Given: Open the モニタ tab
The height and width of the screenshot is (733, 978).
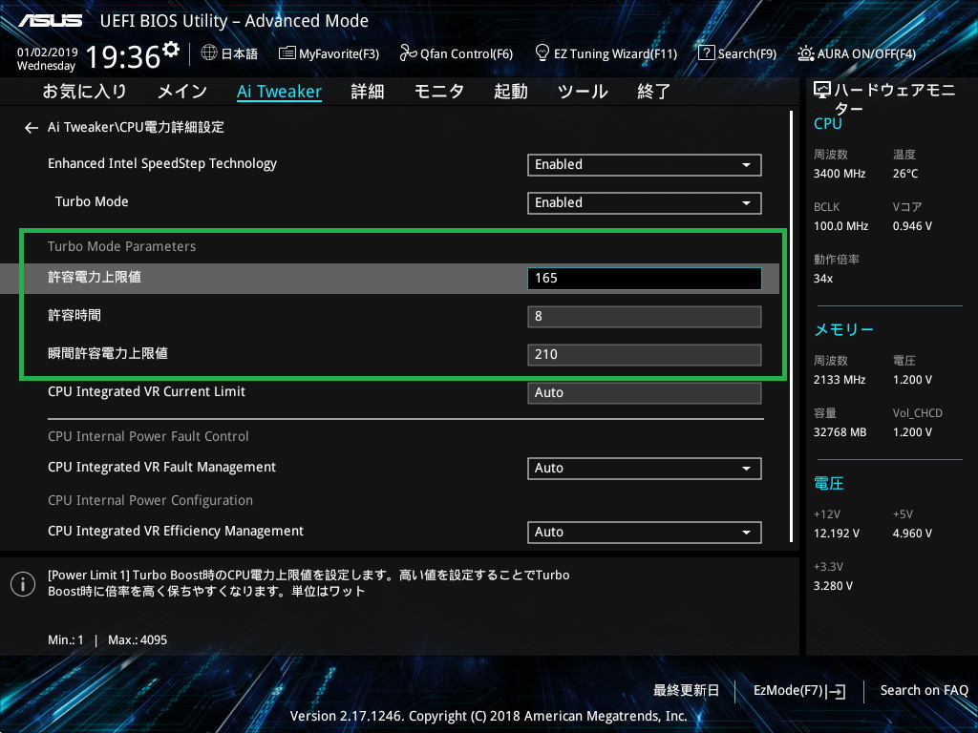Looking at the screenshot, I should coord(439,92).
